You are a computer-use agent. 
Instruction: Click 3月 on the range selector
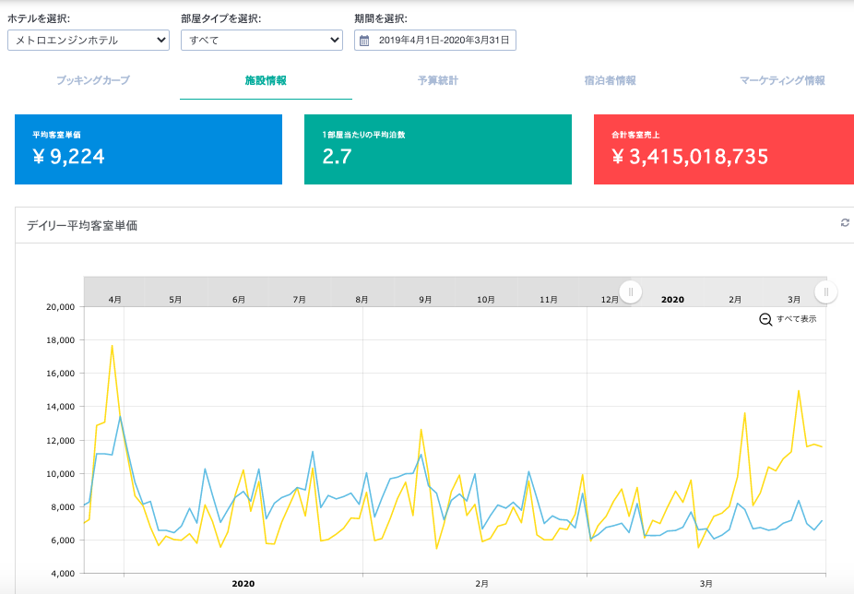coord(794,300)
